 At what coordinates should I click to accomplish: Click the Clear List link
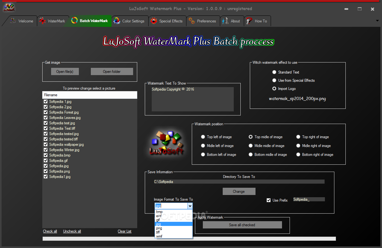[x=125, y=231]
